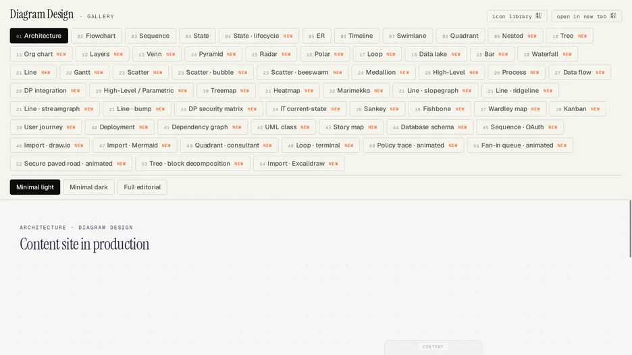
Task: Open the Import · draw.io tab
Action: click(49, 145)
